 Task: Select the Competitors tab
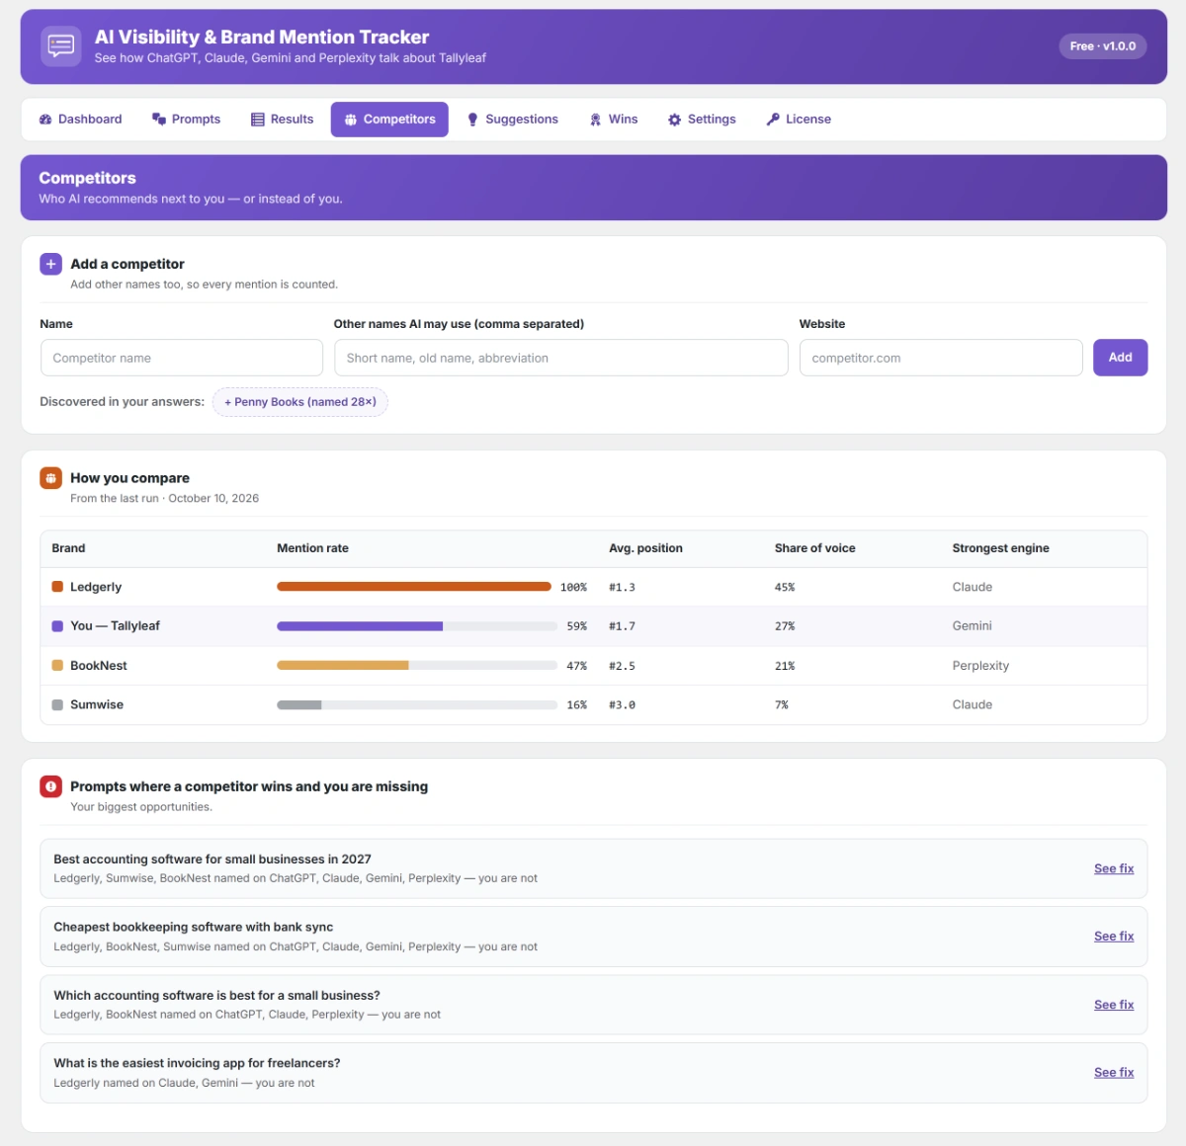click(x=389, y=120)
